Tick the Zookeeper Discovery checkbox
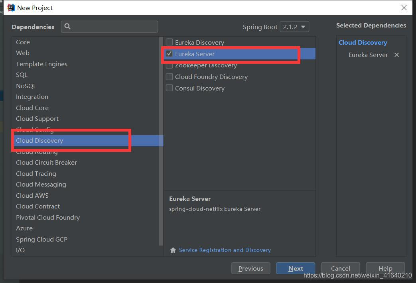Viewport: 416px width, 283px height. (169, 65)
